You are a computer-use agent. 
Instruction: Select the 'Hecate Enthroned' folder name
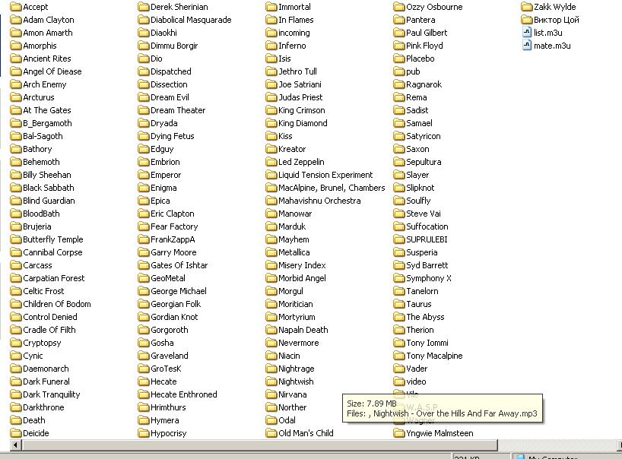tap(184, 395)
